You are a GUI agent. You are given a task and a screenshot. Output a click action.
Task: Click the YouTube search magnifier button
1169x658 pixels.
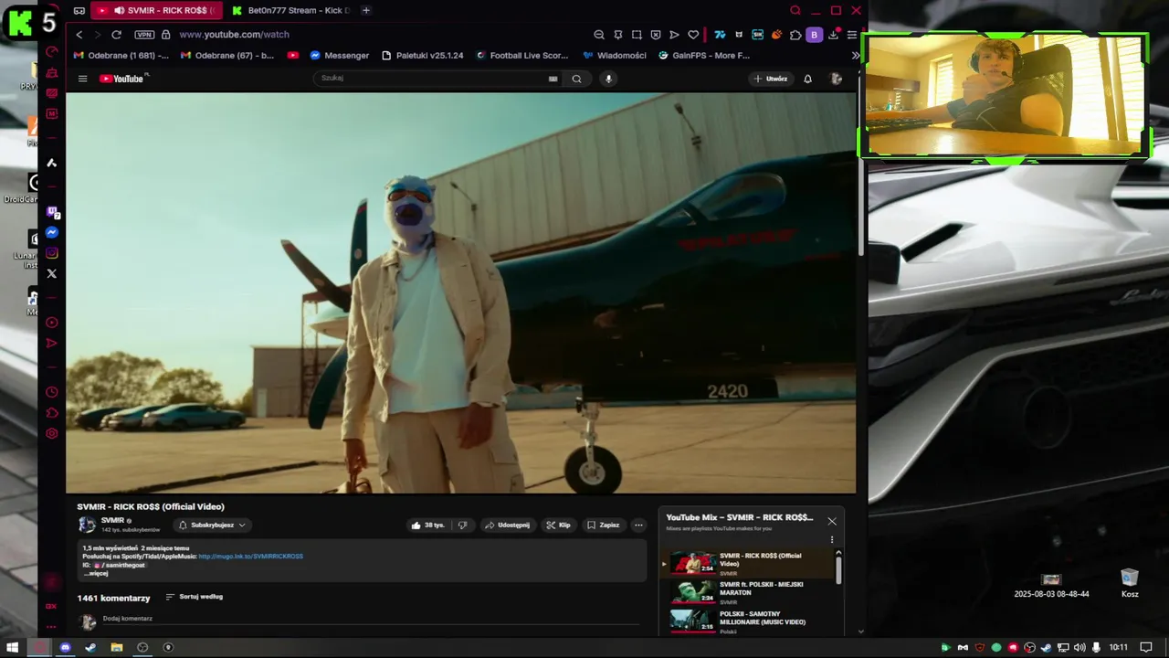click(x=576, y=79)
